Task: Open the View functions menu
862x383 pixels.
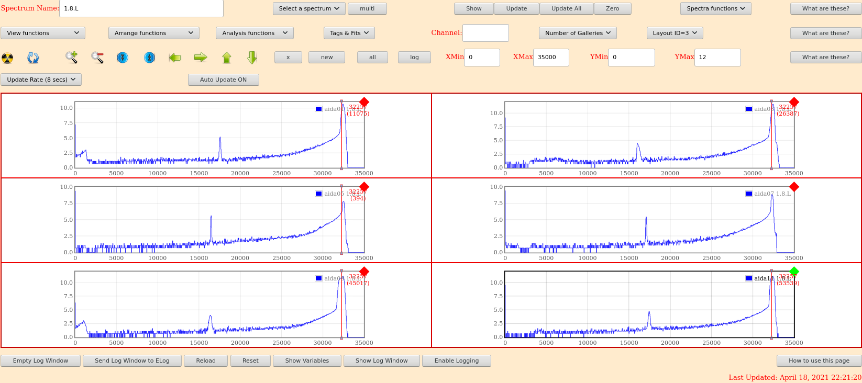Action: pos(43,33)
